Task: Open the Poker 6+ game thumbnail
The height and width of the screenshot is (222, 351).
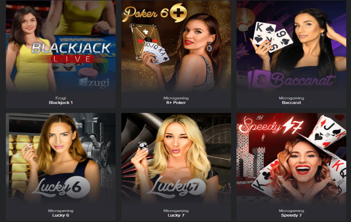Action: [176, 46]
